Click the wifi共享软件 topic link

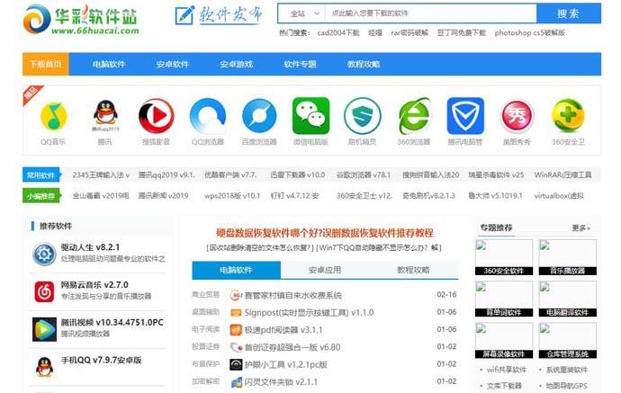click(507, 370)
